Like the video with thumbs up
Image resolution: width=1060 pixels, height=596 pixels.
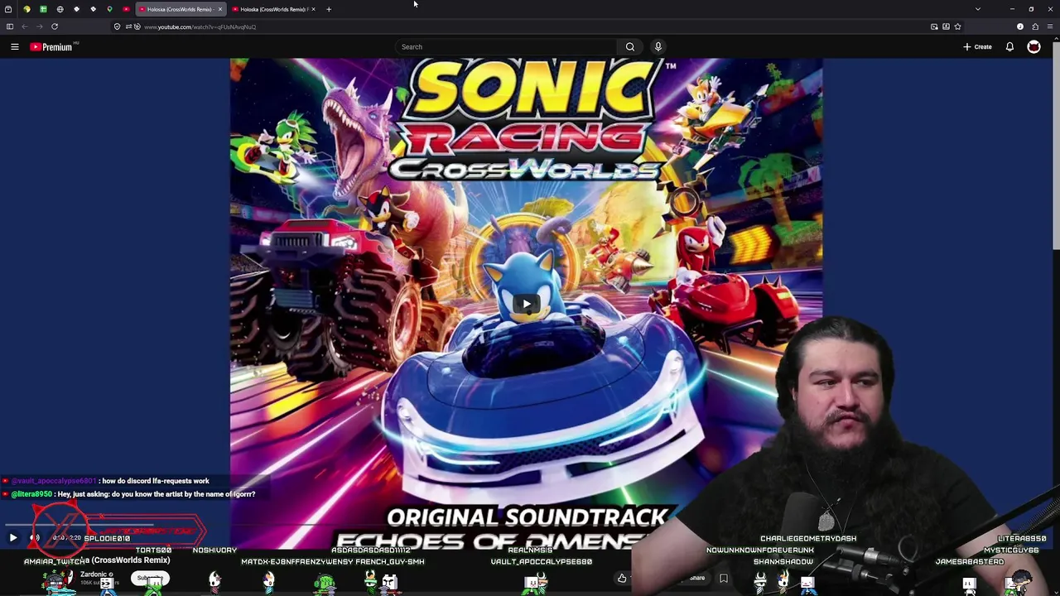click(x=622, y=578)
